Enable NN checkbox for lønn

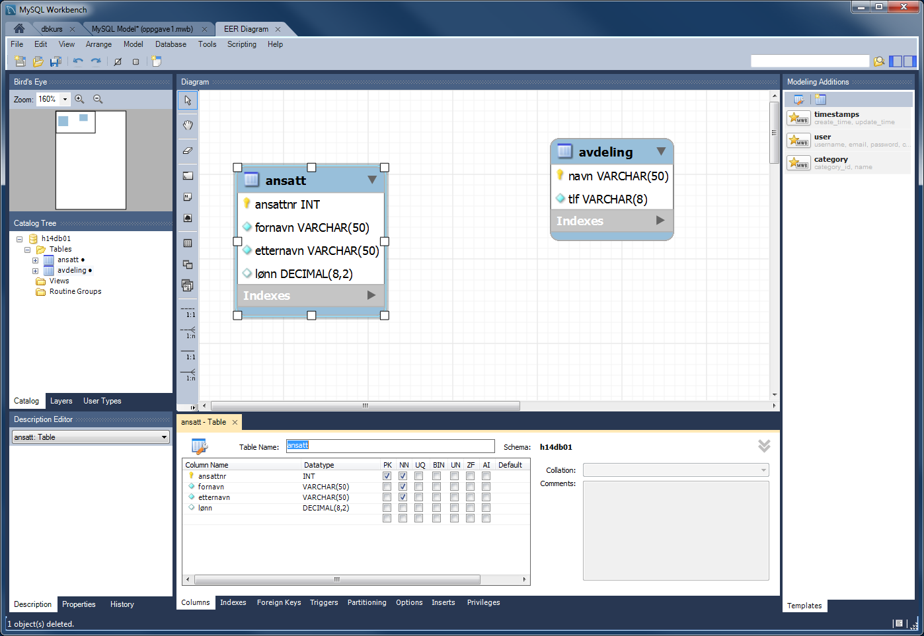point(403,508)
